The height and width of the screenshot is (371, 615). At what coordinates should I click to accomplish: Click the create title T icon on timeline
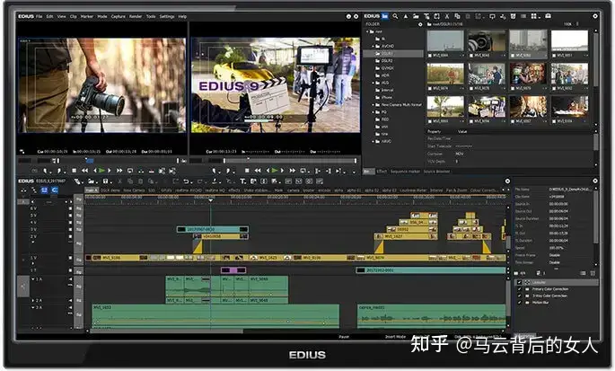pyautogui.click(x=242, y=181)
